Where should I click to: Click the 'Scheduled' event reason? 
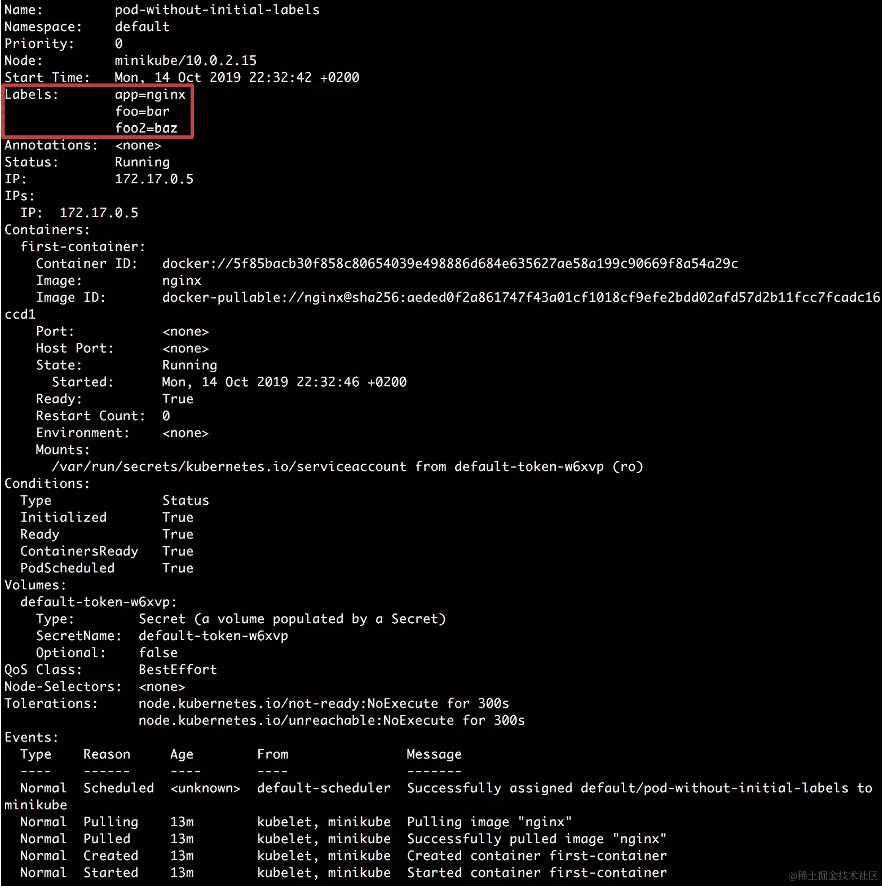point(118,788)
